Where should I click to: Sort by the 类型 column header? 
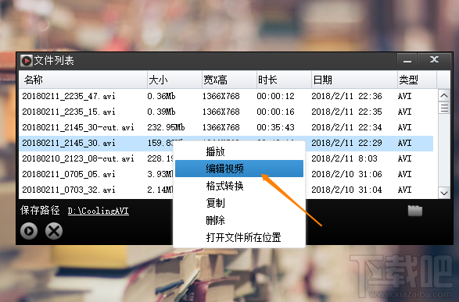tap(417, 80)
